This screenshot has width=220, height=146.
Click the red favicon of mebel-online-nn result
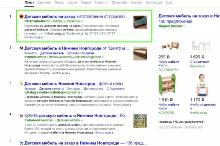click(21, 116)
